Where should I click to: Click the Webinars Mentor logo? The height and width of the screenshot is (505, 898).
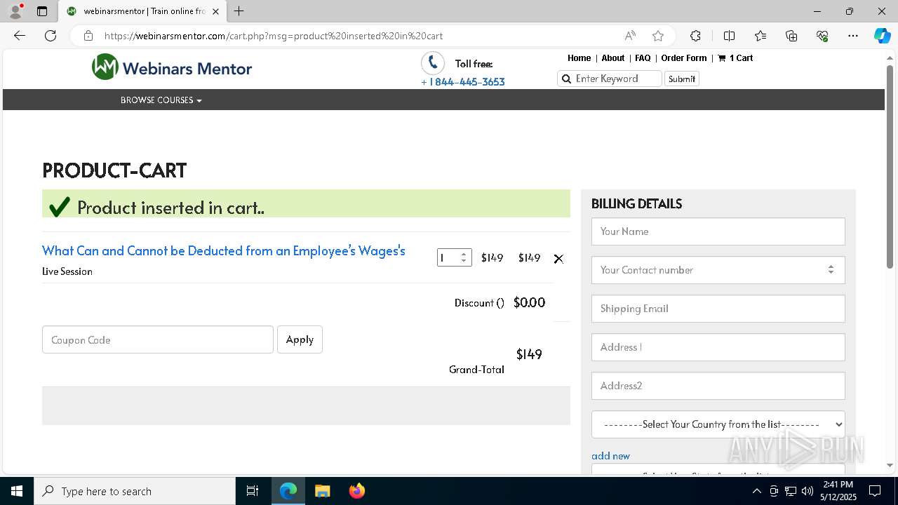[x=172, y=67]
